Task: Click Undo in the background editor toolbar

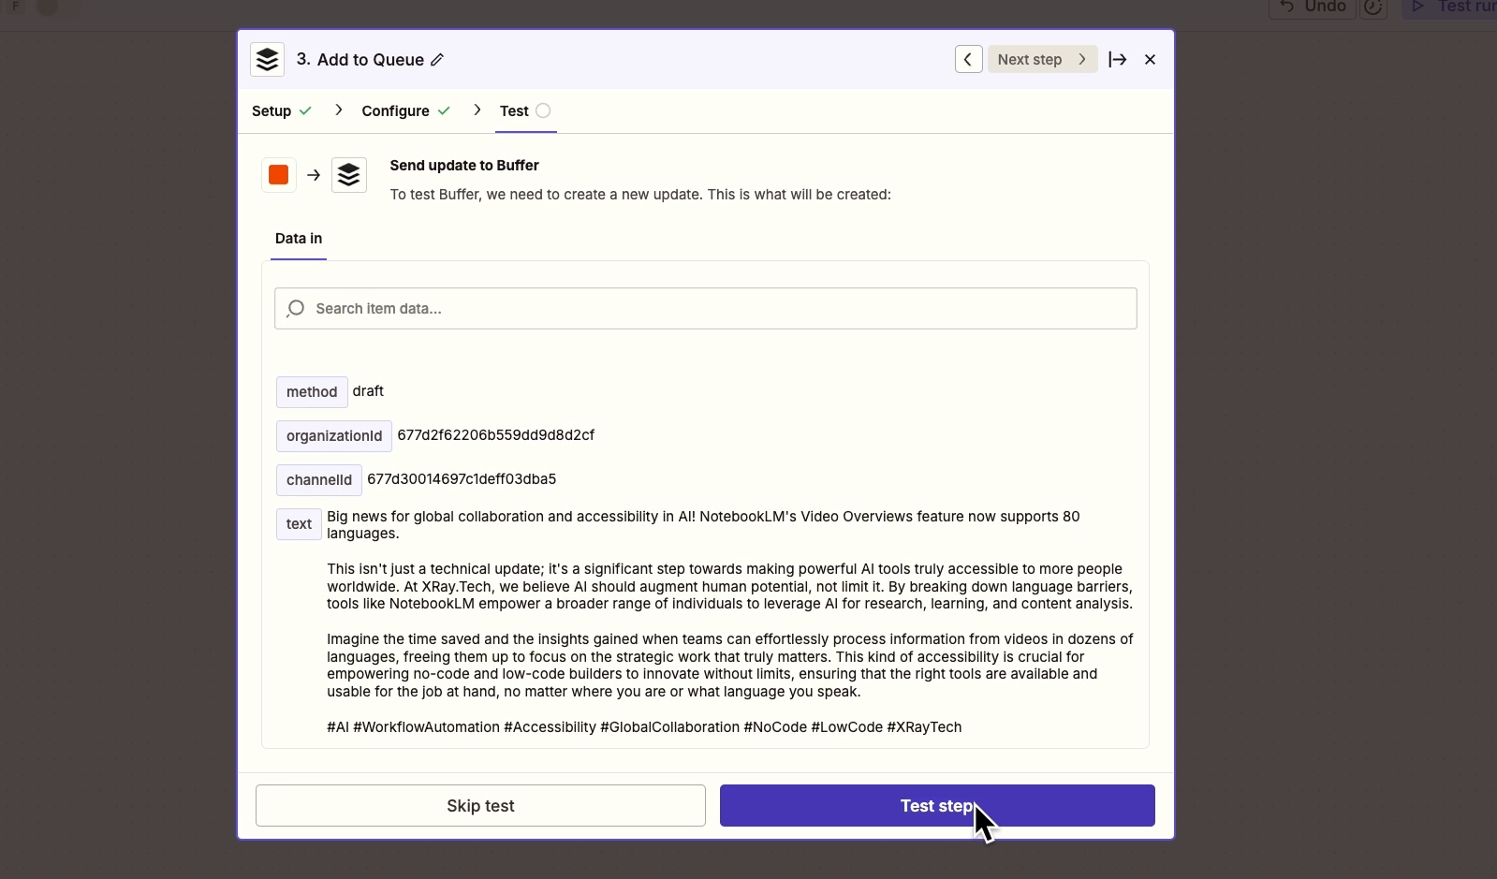Action: pyautogui.click(x=1313, y=7)
